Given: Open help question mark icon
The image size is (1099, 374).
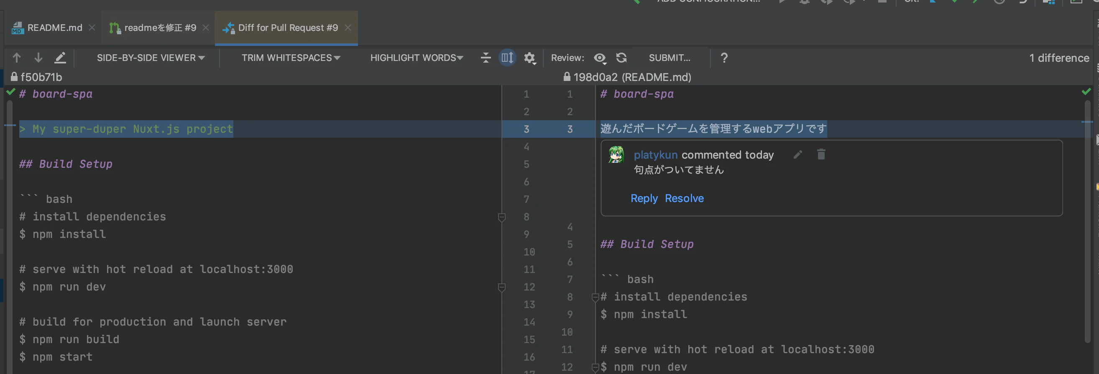Looking at the screenshot, I should [724, 58].
